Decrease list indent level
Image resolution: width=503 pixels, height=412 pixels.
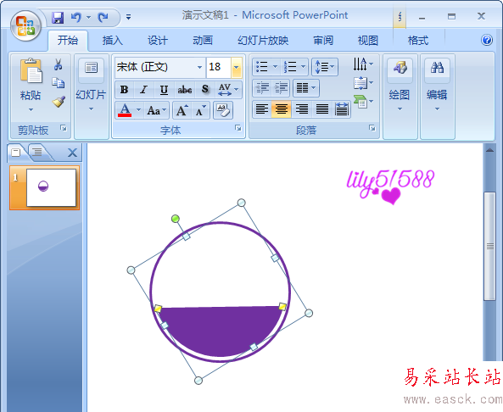click(x=262, y=87)
